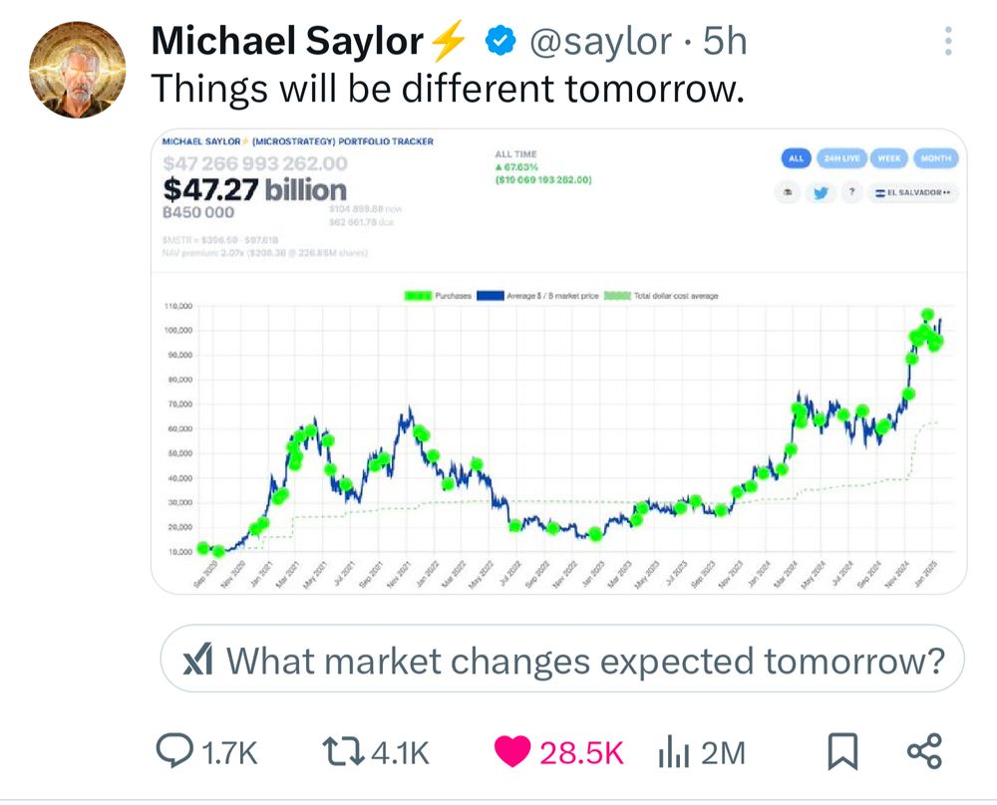Tap the Grok suggestion about market changes
Screen dimensions: 997x805
(x=562, y=659)
